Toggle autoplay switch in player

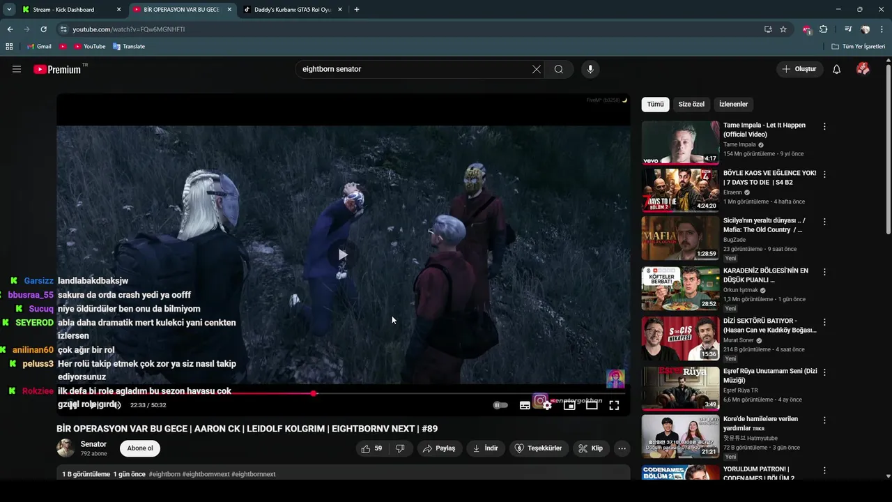point(500,405)
